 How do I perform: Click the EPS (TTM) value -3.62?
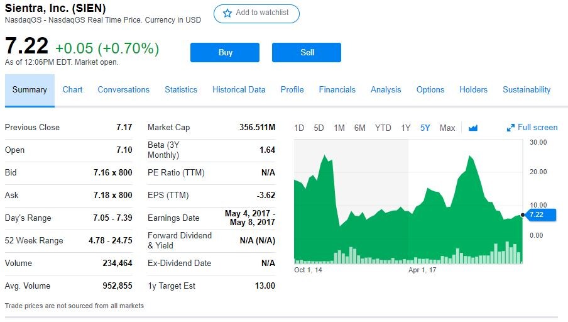pos(266,195)
